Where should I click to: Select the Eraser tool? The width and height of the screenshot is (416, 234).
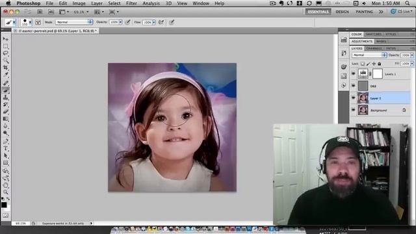point(6,112)
